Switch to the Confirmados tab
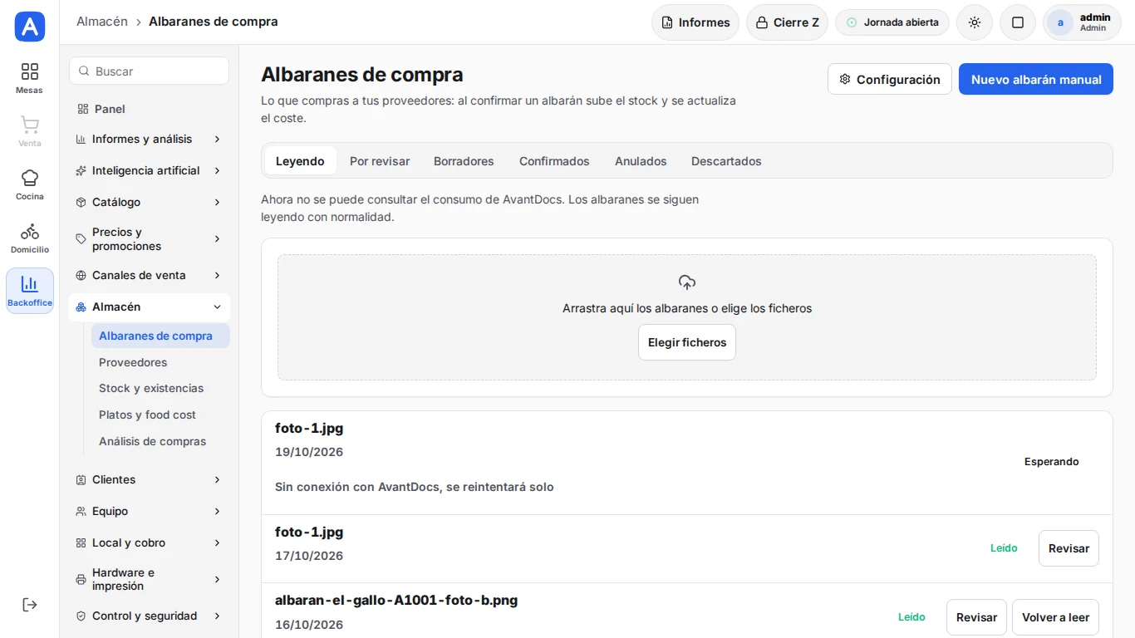This screenshot has width=1135, height=638. tap(554, 161)
